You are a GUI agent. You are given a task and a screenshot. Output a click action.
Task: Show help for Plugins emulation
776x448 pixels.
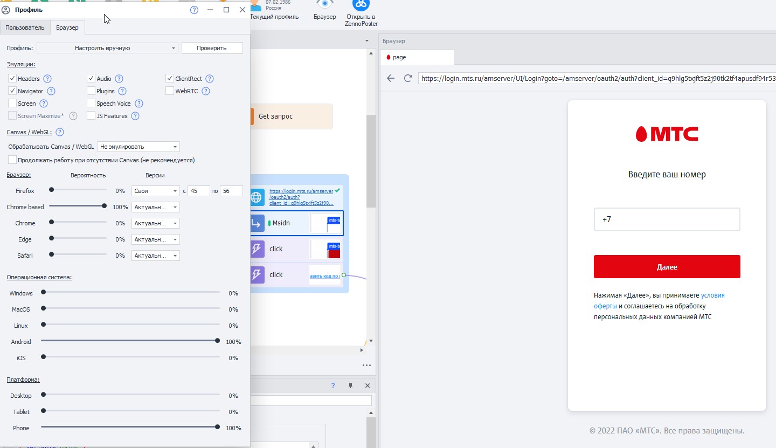(x=122, y=91)
